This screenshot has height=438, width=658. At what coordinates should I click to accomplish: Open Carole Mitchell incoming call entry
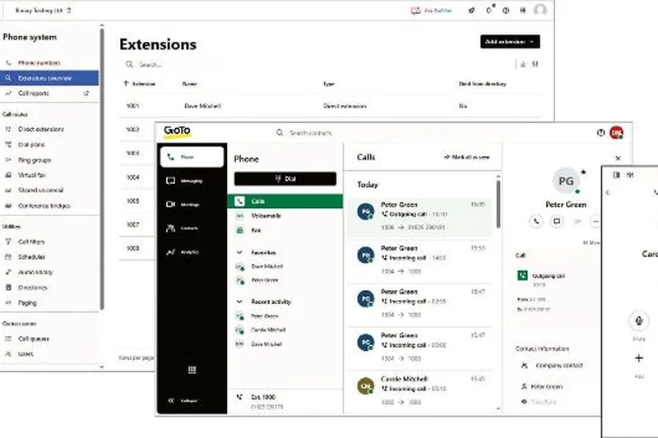click(419, 390)
